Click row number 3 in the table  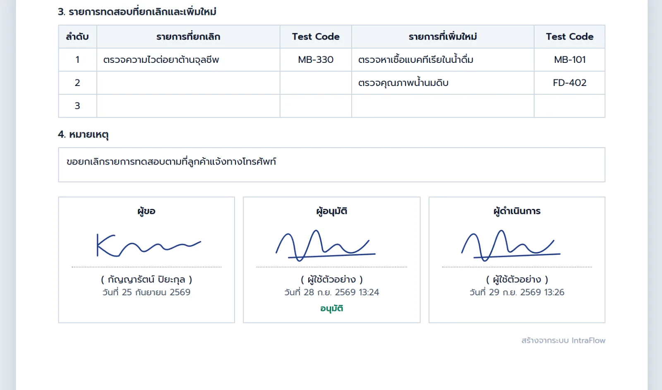pyautogui.click(x=77, y=106)
